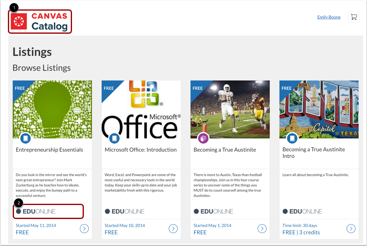
Task: Click EDUONLINE logo under Microsoft Office card
Action: (125, 211)
